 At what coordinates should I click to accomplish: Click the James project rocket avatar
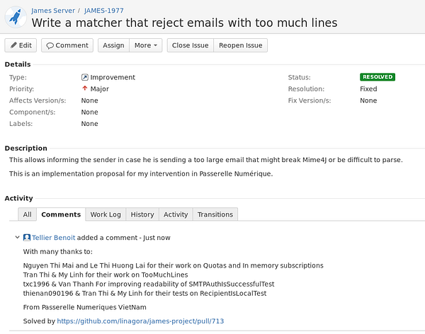tap(16, 16)
